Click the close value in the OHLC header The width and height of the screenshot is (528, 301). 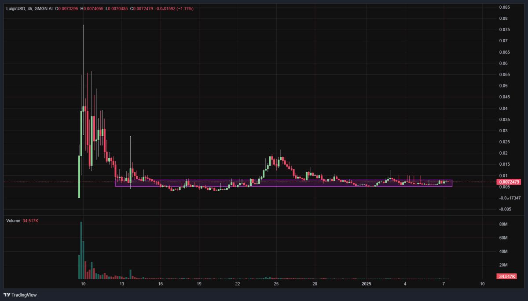pos(143,8)
